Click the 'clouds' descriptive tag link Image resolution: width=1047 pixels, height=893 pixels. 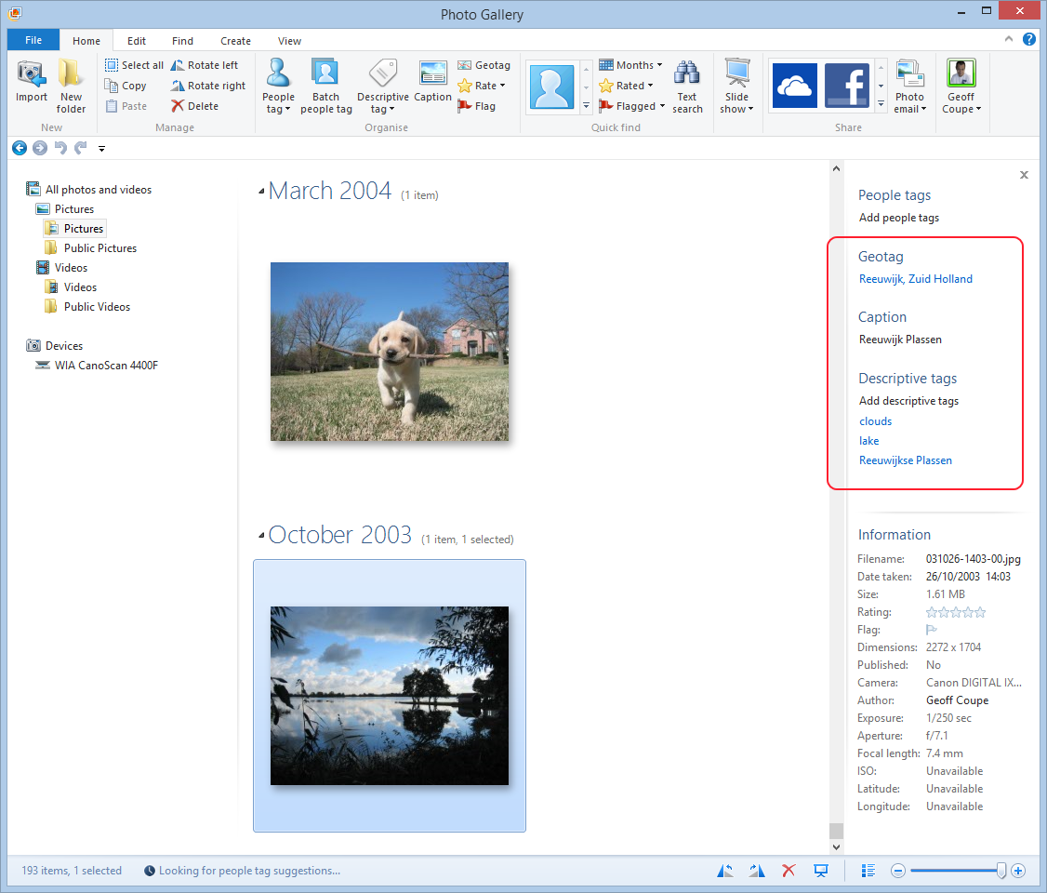point(875,421)
